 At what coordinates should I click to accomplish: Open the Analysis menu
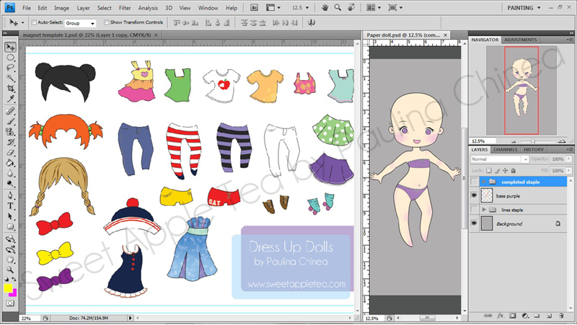148,8
